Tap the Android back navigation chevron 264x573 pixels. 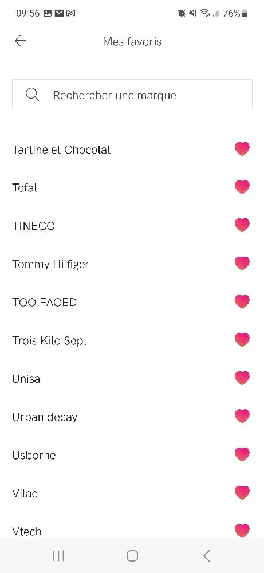click(206, 556)
